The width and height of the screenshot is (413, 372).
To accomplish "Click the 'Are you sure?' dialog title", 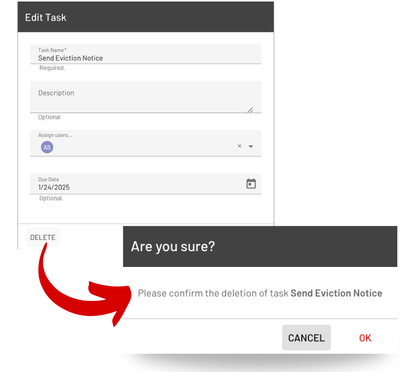I will 173,246.
